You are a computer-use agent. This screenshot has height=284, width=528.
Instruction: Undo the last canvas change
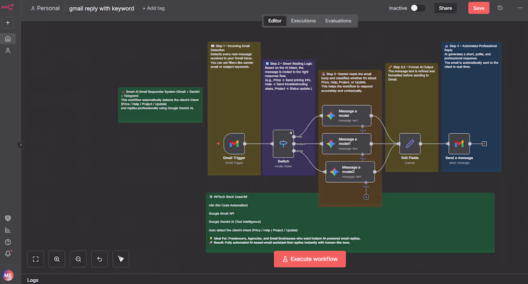pos(99,259)
